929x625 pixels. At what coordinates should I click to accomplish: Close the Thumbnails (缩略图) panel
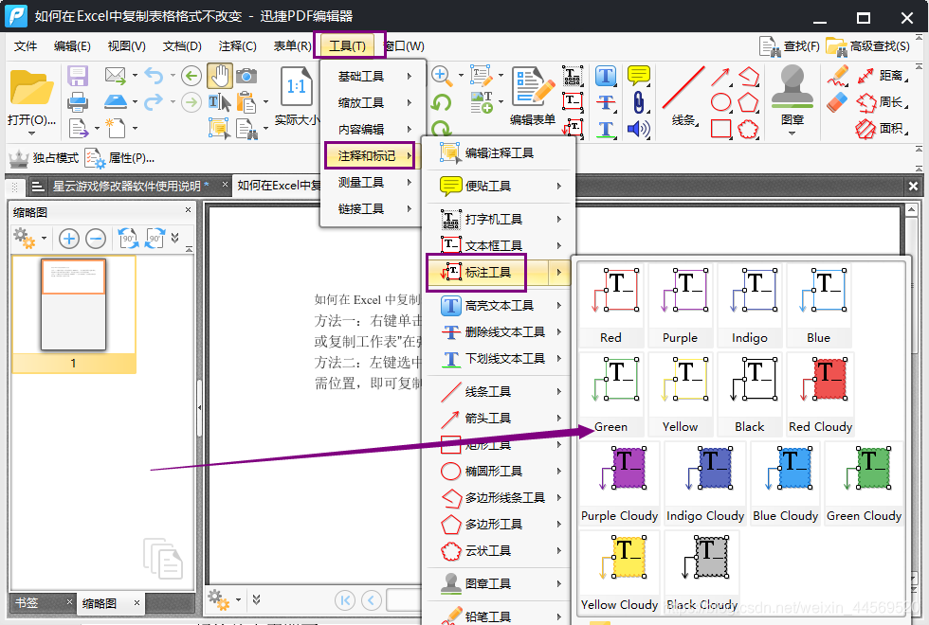click(188, 210)
